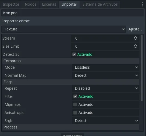Open the Repeat Disabled dropdown
The width and height of the screenshot is (146, 136).
(106, 88)
